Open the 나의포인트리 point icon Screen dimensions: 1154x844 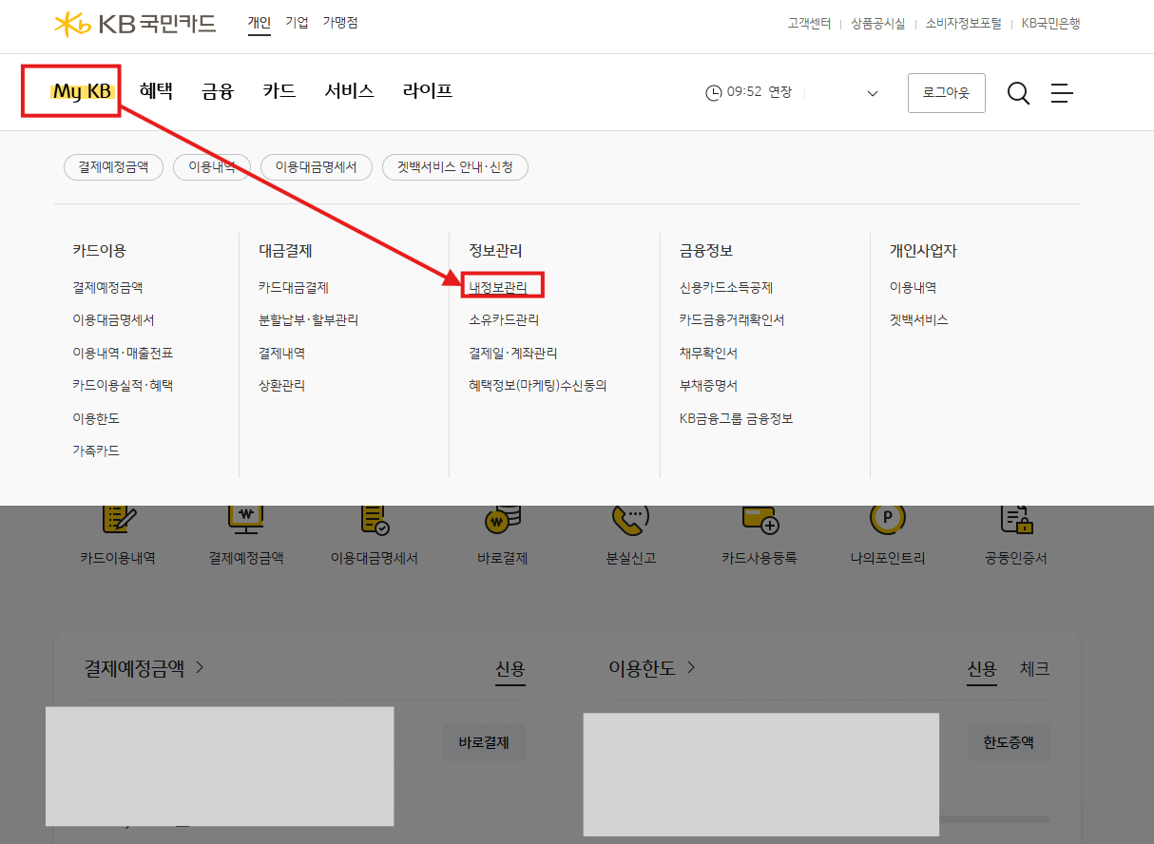click(888, 518)
